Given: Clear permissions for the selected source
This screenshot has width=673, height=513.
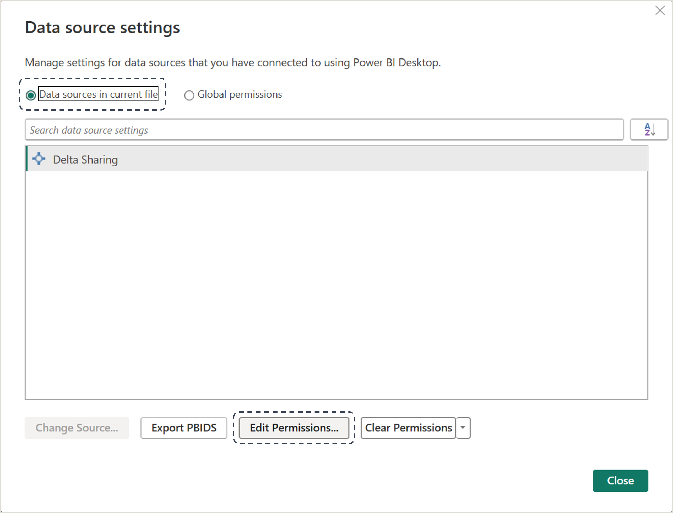Looking at the screenshot, I should coord(408,428).
